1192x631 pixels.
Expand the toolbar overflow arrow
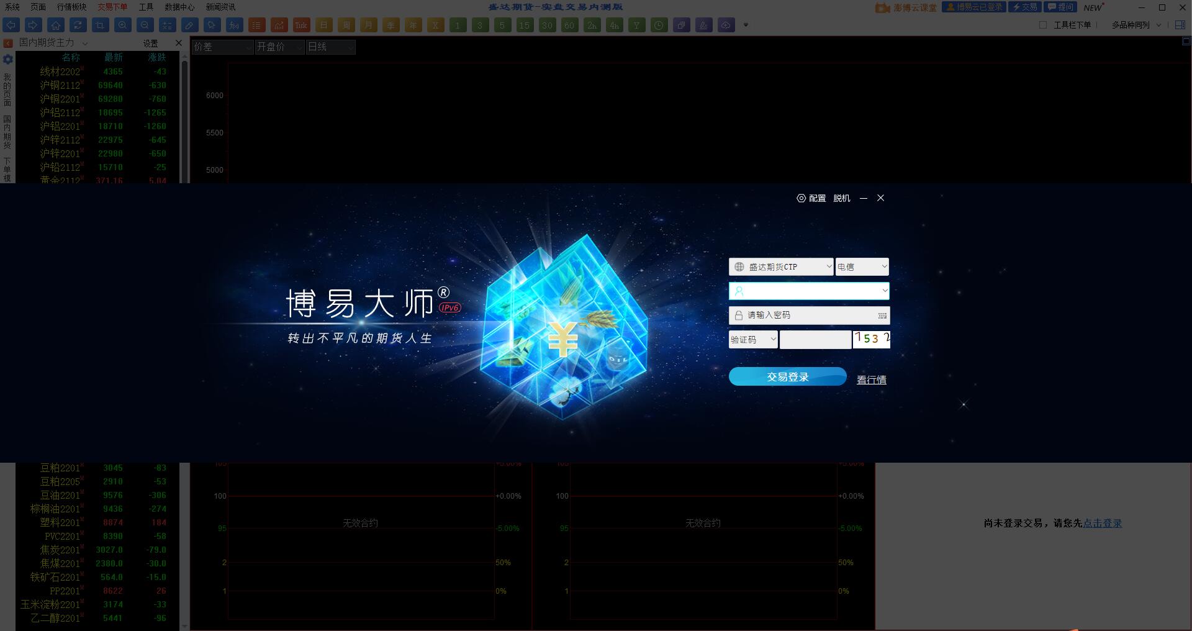point(746,25)
